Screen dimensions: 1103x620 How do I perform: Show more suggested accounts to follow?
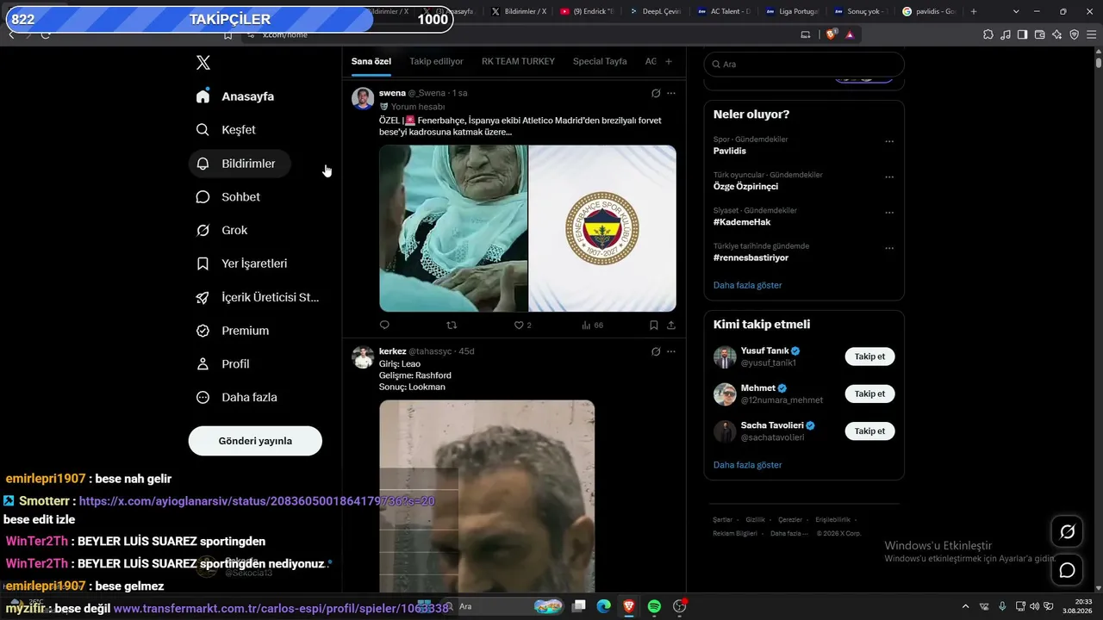pyautogui.click(x=748, y=465)
